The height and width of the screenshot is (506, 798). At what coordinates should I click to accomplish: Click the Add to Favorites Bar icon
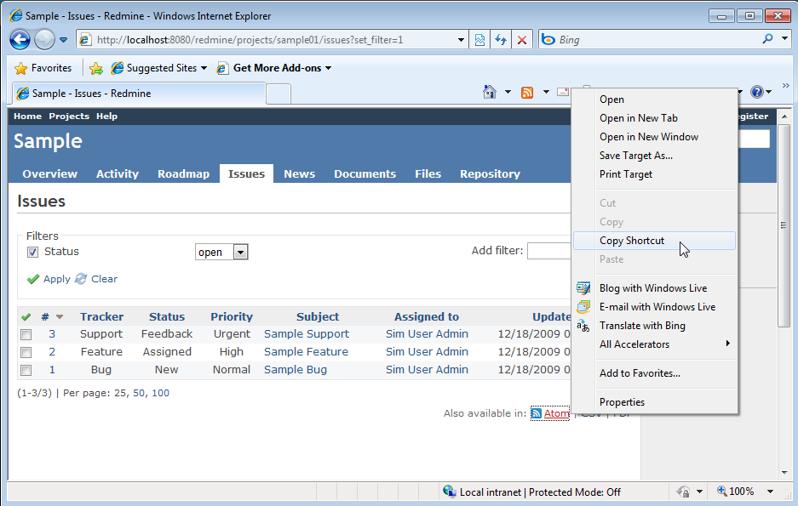coord(96,68)
